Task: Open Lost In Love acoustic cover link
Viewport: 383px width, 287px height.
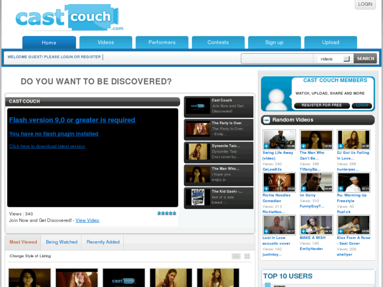Action: click(276, 241)
